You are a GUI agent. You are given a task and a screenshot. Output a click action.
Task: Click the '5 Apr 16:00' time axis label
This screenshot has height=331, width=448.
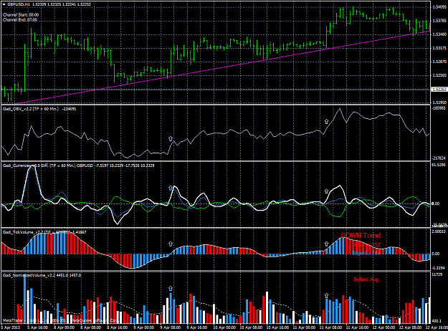pyautogui.click(x=37, y=327)
